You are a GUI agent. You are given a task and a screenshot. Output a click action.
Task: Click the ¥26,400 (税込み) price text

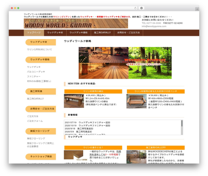pyautogui.click(x=96, y=95)
